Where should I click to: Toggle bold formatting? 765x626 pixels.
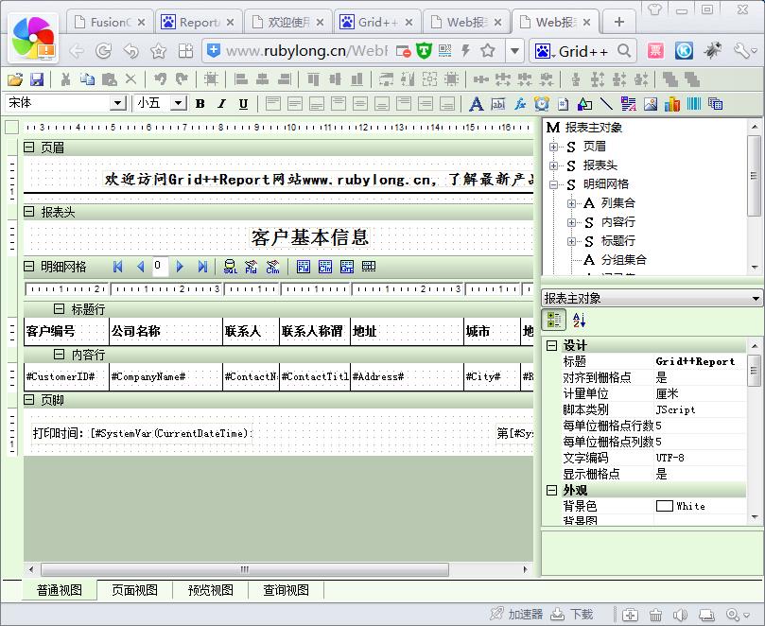pos(200,103)
